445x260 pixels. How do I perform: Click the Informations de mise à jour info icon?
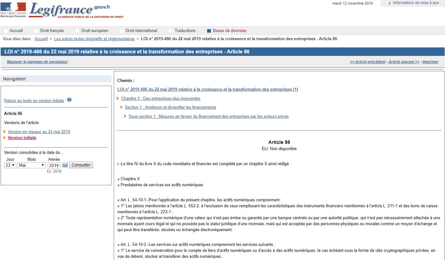pos(389,3)
